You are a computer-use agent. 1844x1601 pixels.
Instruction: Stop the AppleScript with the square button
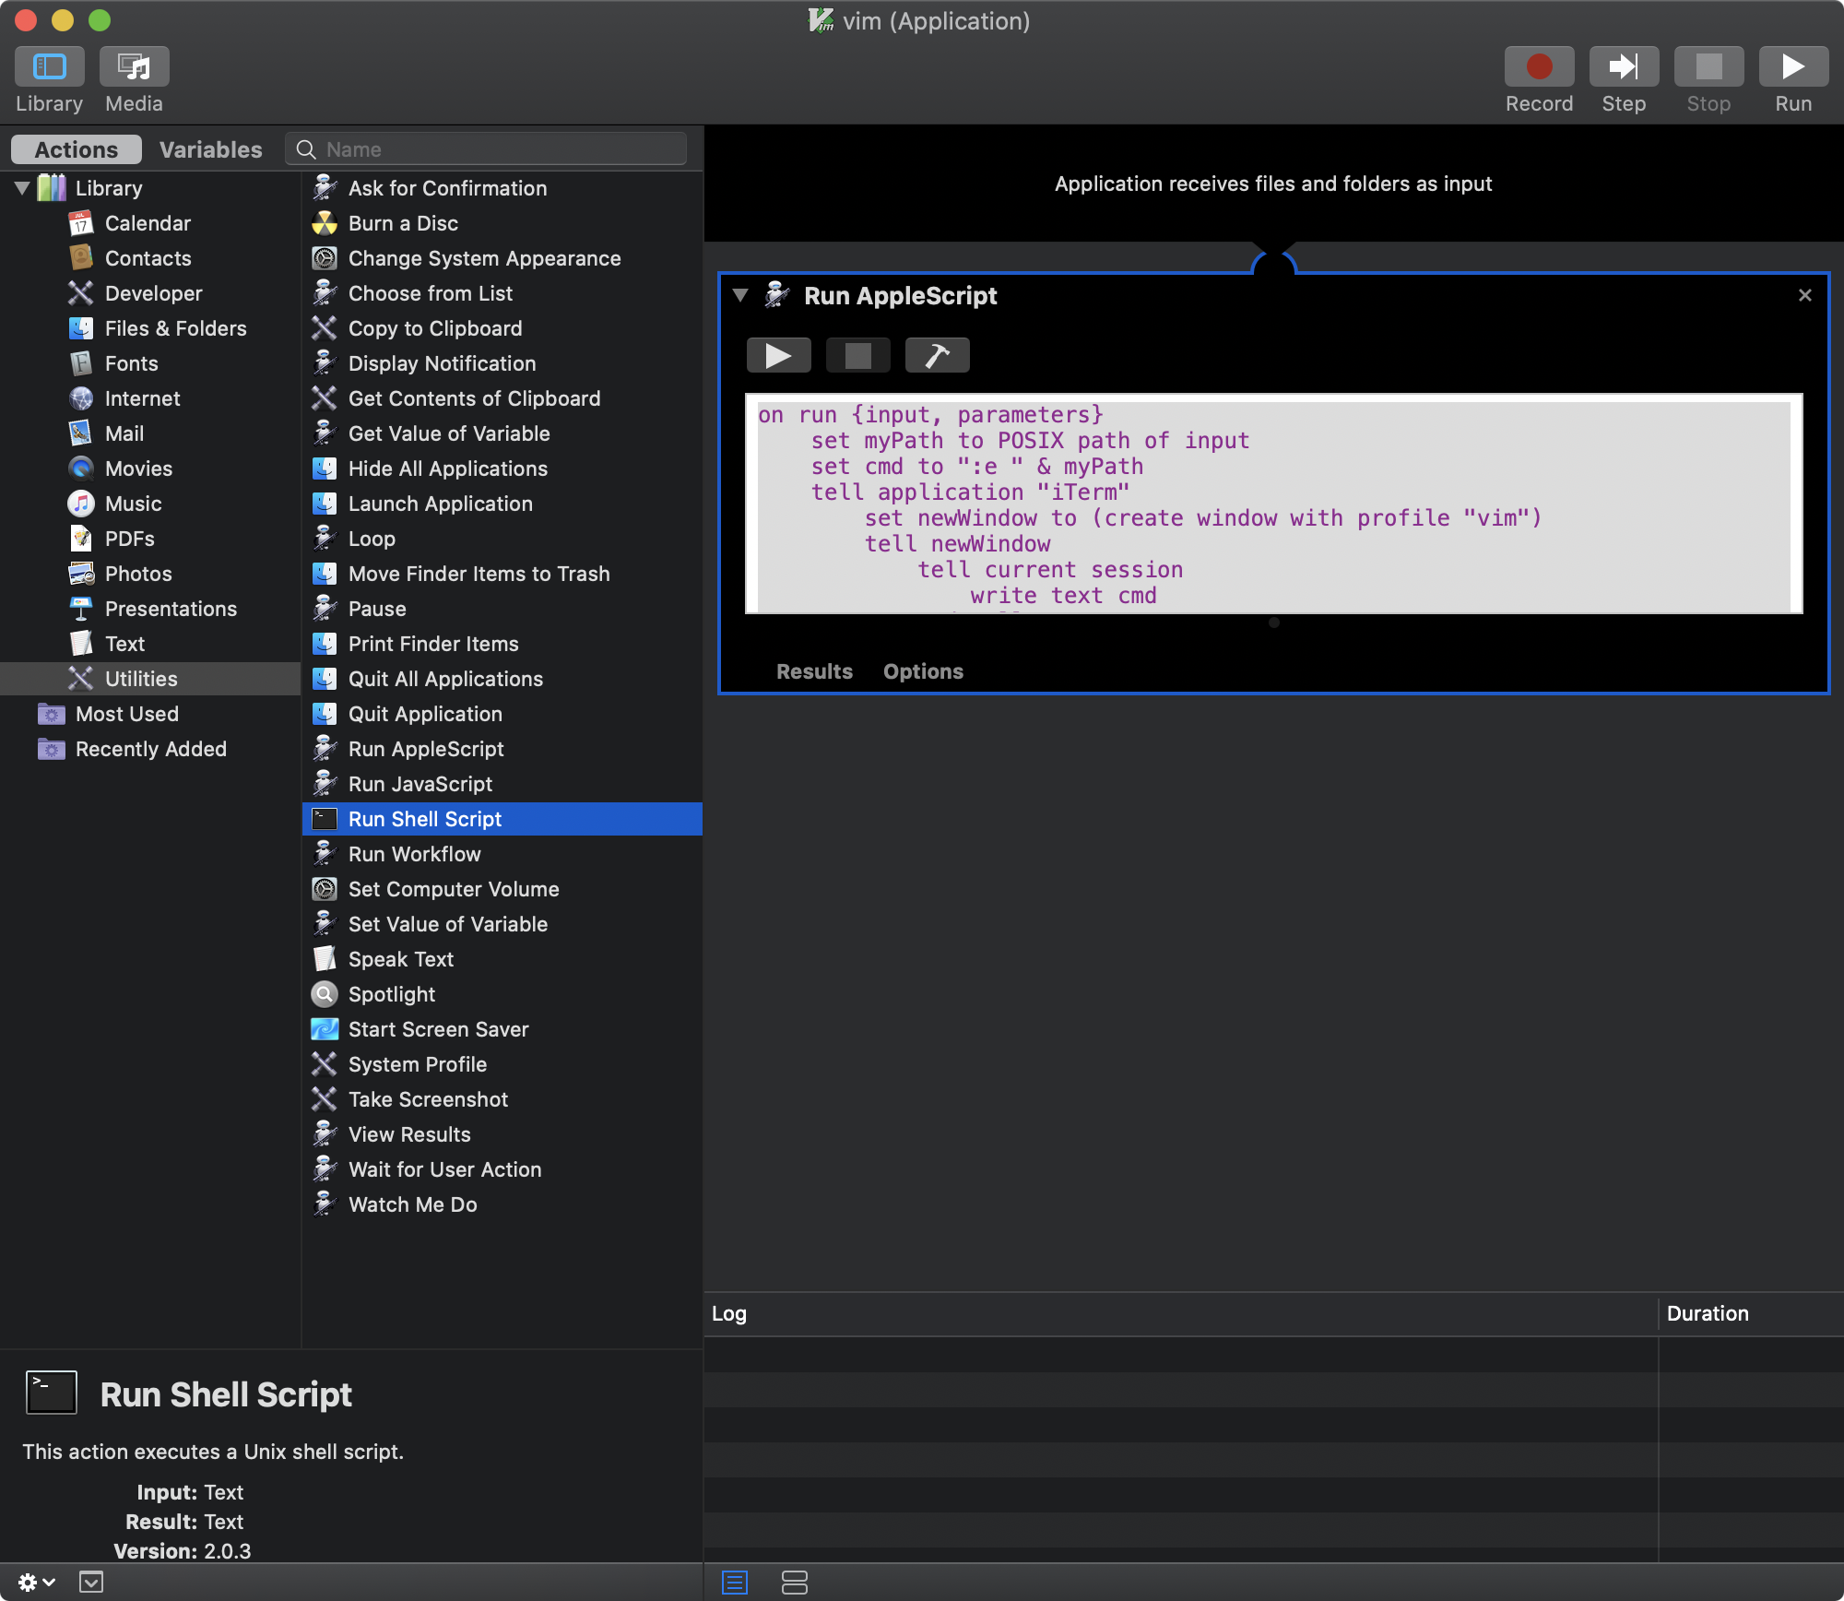(857, 355)
